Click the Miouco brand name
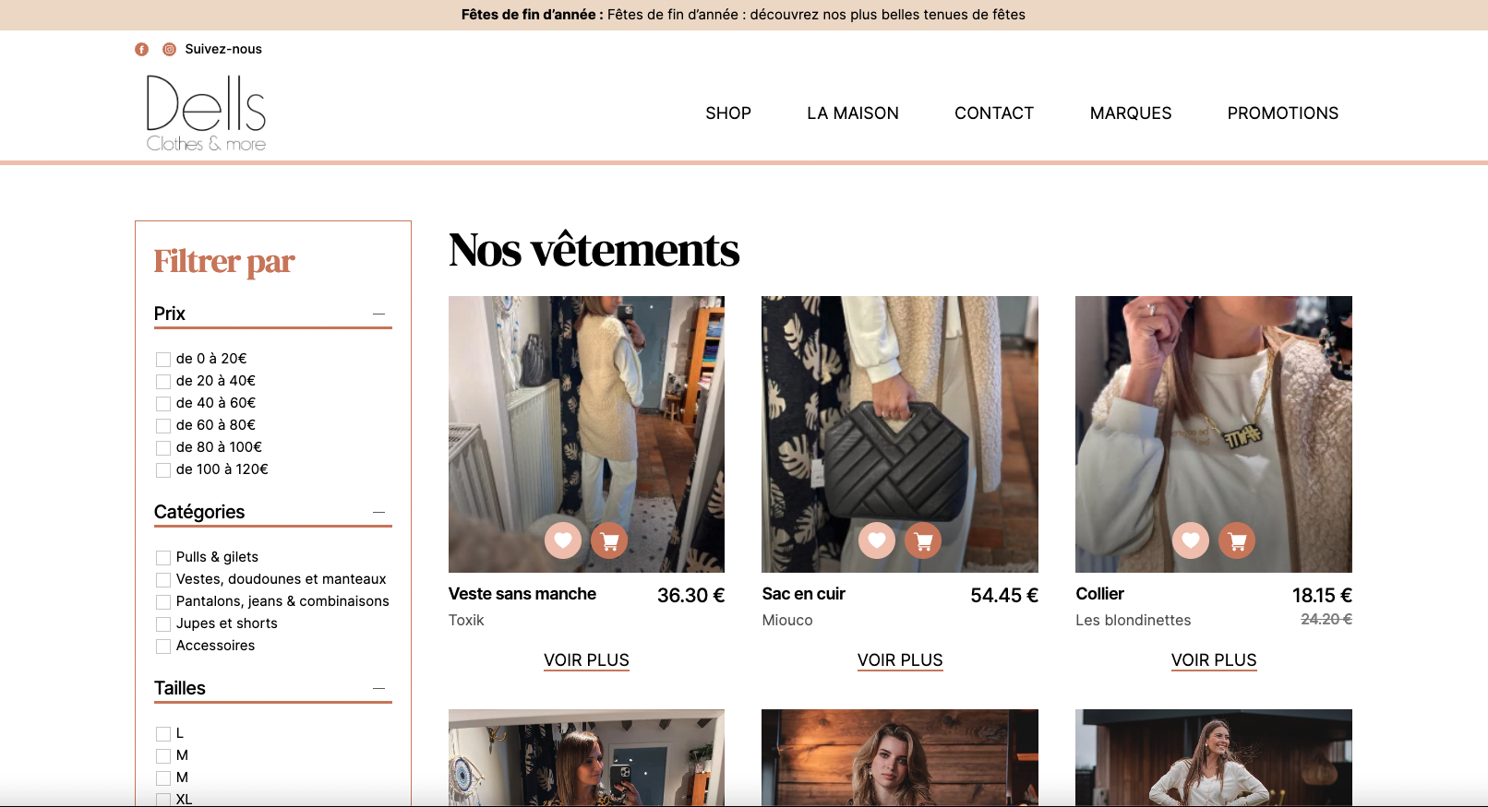The image size is (1488, 807). (x=787, y=621)
